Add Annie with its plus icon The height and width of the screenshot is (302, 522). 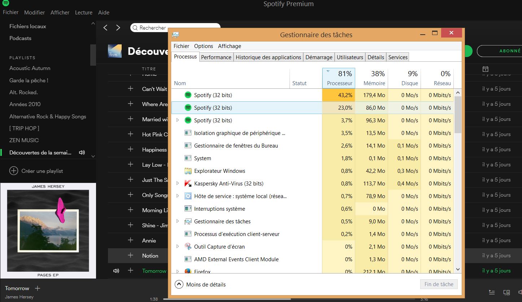(x=130, y=240)
